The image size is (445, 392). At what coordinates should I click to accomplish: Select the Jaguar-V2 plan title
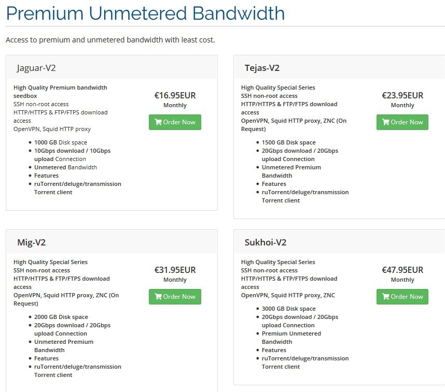[36, 68]
